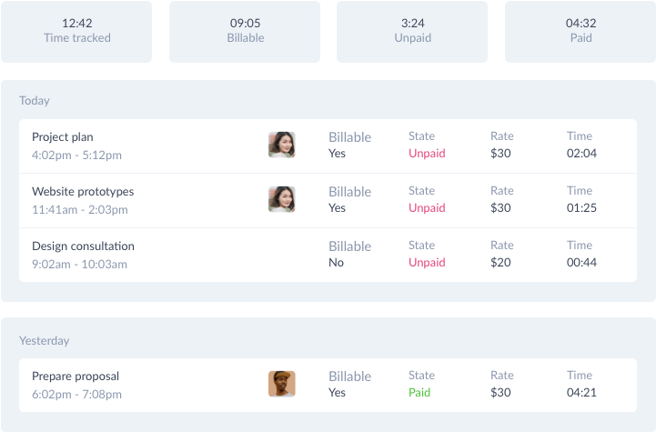Click Billable No value for Design consultation

pos(336,262)
